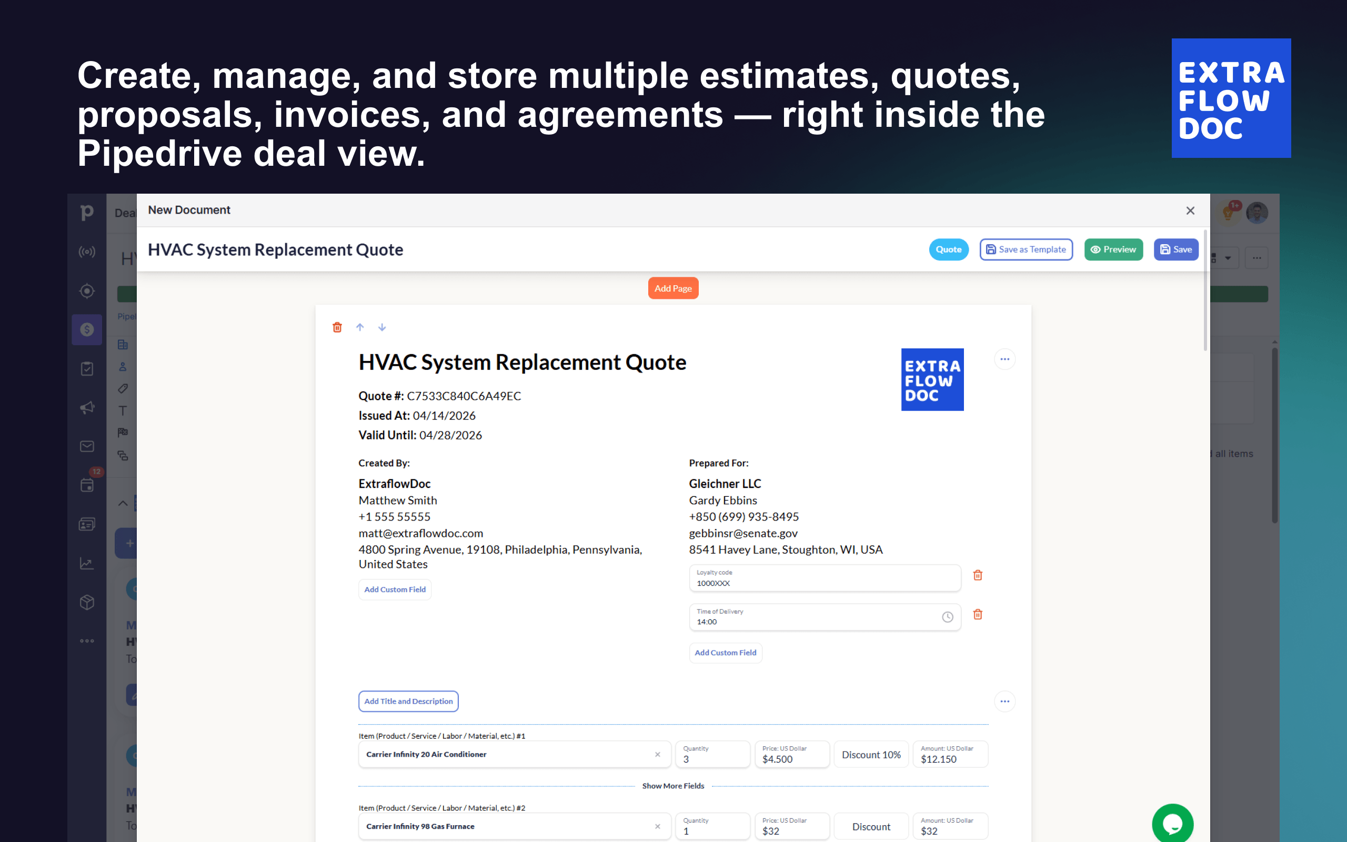Open the view dropdown arrow behind the dialog
Image resolution: width=1347 pixels, height=842 pixels.
pos(1228,258)
